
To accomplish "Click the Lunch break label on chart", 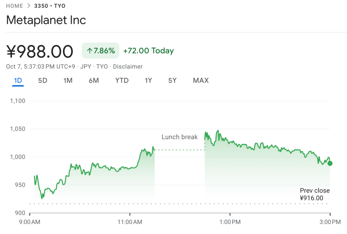I will pos(180,137).
